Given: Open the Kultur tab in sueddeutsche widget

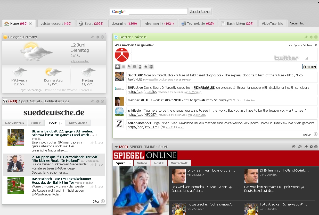Looking at the screenshot, I should point(36,123).
